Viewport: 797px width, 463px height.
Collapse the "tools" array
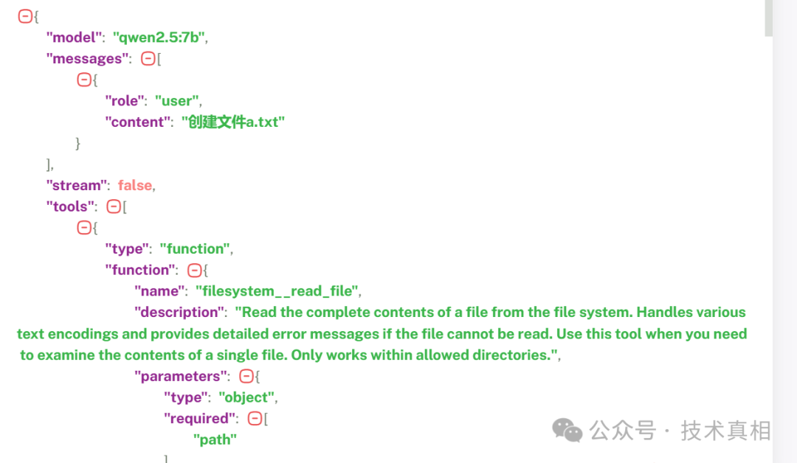[x=114, y=206]
